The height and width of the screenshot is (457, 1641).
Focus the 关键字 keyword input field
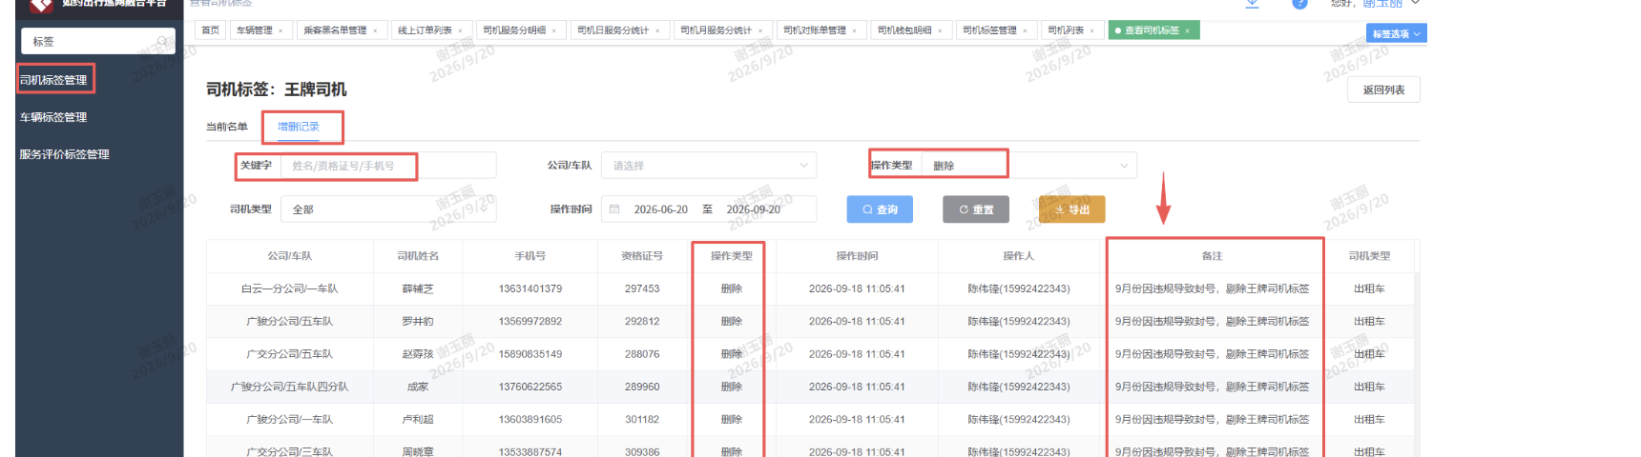[388, 166]
